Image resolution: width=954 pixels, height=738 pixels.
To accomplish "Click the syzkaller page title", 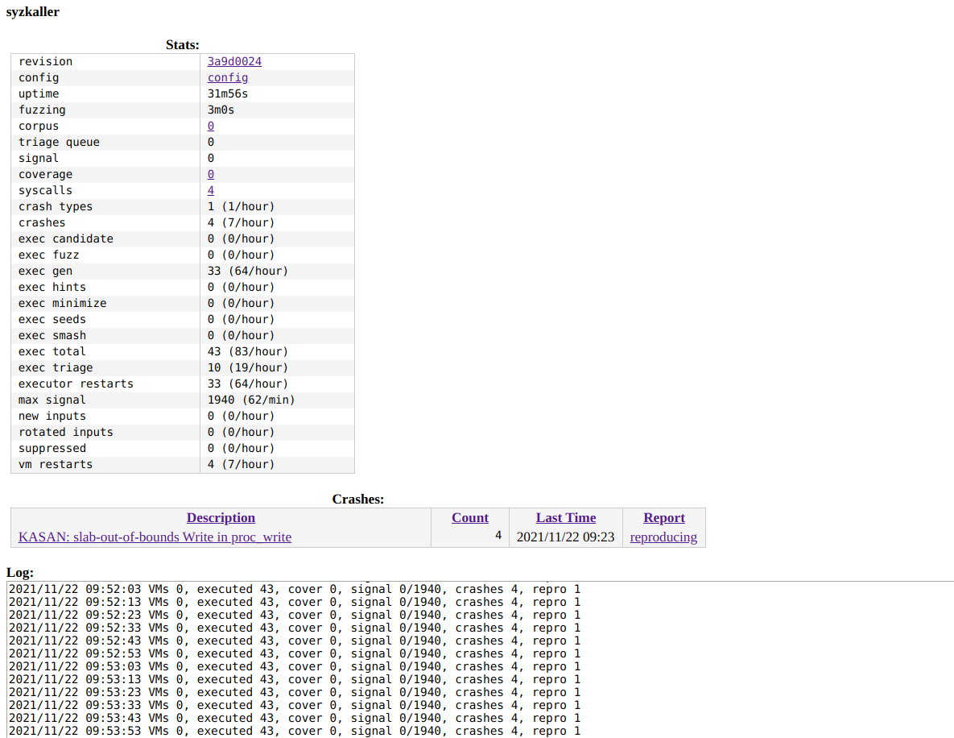I will tap(32, 11).
